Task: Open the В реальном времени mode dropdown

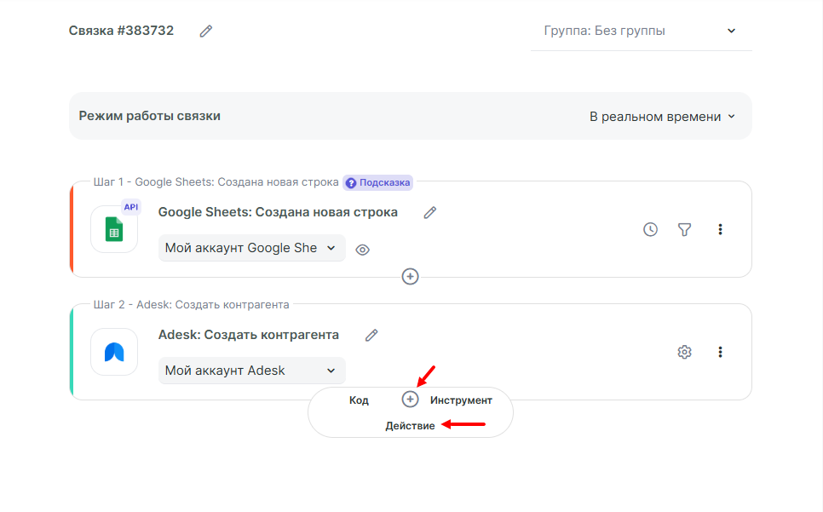Action: click(662, 117)
